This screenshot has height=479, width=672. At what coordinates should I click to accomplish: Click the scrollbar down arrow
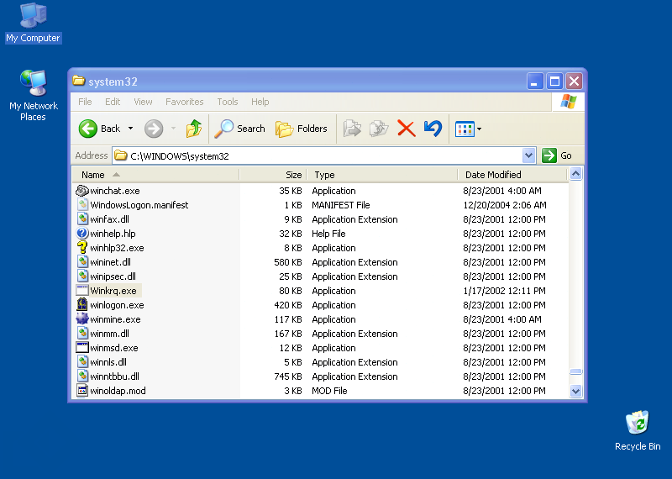pyautogui.click(x=575, y=391)
